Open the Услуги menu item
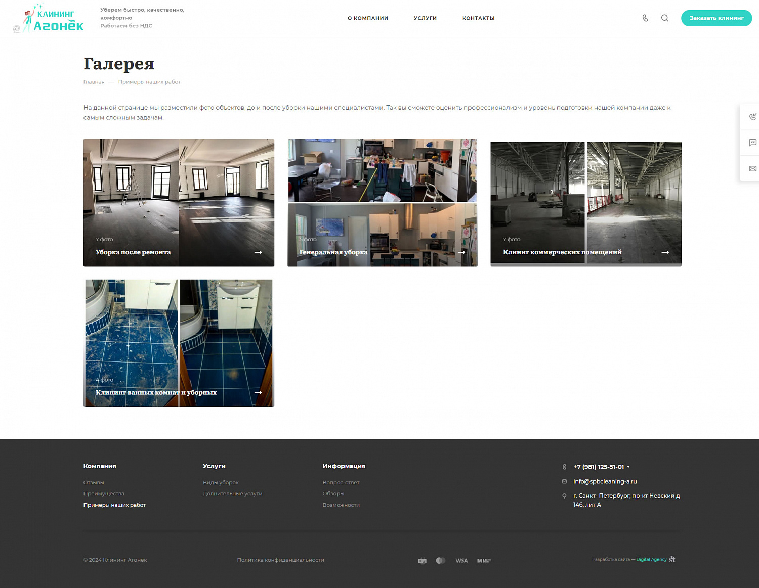This screenshot has width=759, height=588. coord(425,18)
